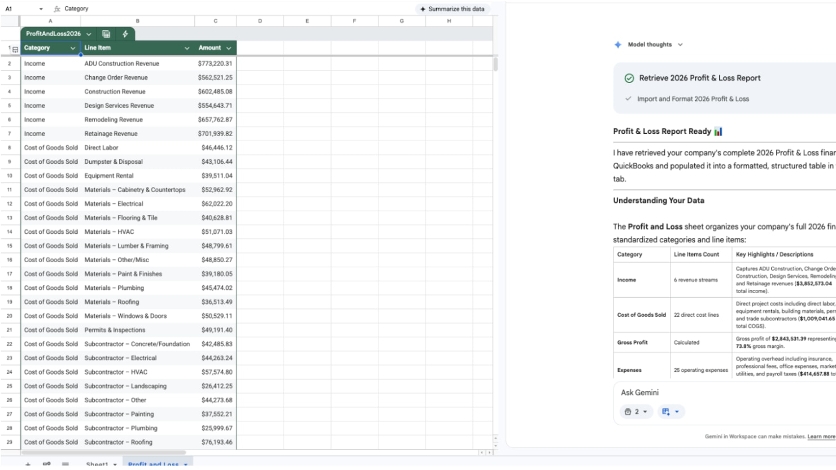Open the sources dropdown showing 2
Viewport: 836px width, 470px height.
click(636, 412)
